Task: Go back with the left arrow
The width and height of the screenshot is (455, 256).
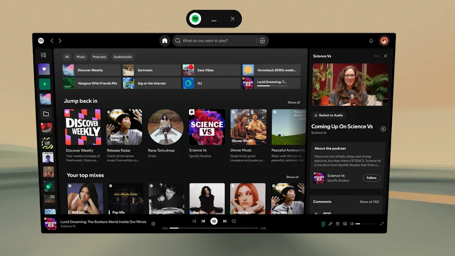Action: (52, 41)
